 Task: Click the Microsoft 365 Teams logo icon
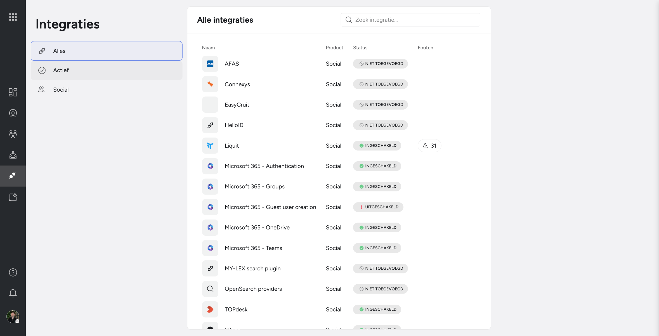click(210, 248)
